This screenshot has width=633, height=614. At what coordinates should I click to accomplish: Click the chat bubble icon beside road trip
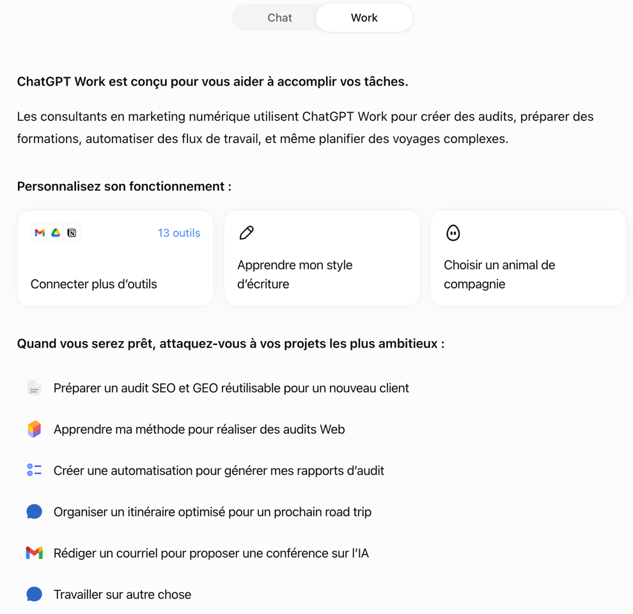tap(35, 512)
